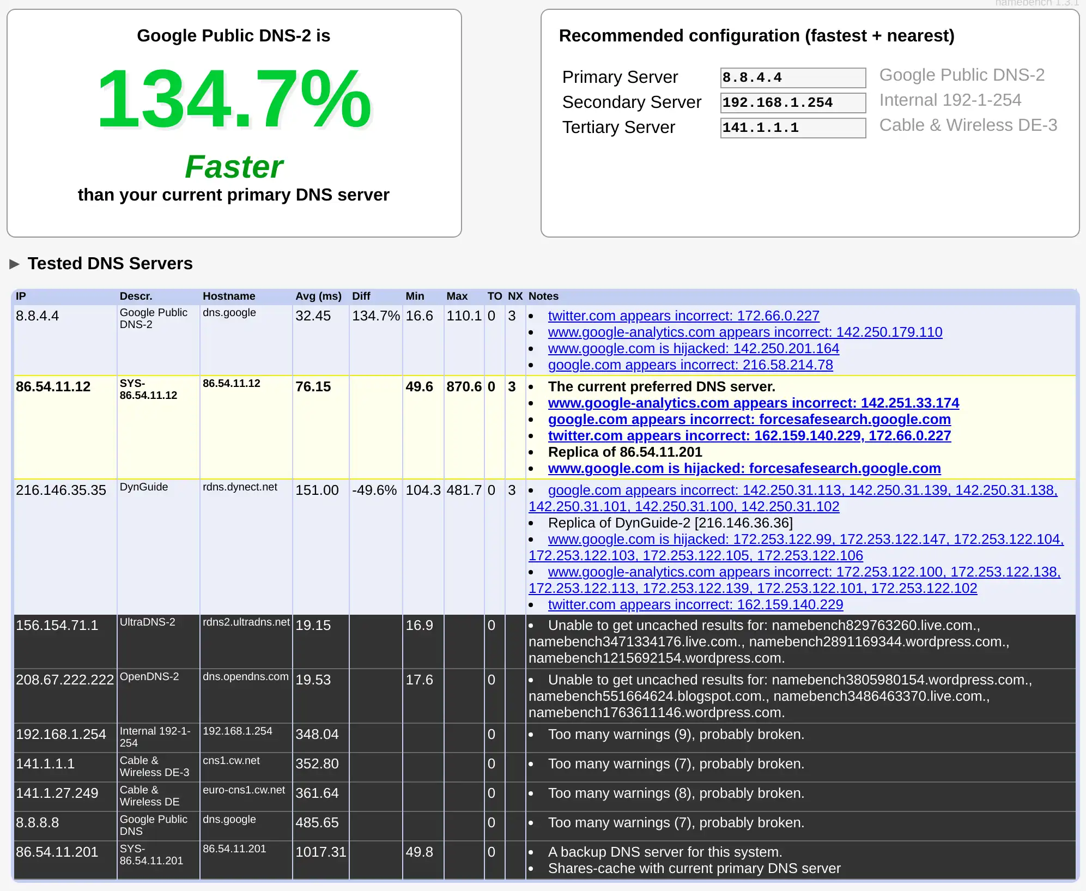Select IP cell 208.67.222.222
The height and width of the screenshot is (891, 1086).
pyautogui.click(x=64, y=680)
